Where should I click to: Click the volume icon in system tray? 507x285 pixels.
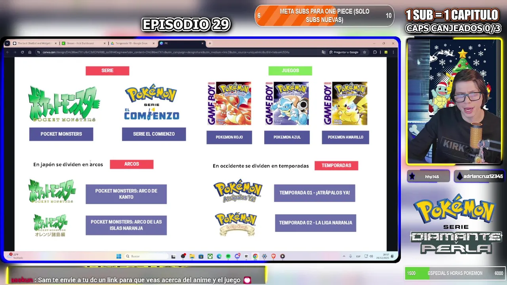click(x=371, y=256)
